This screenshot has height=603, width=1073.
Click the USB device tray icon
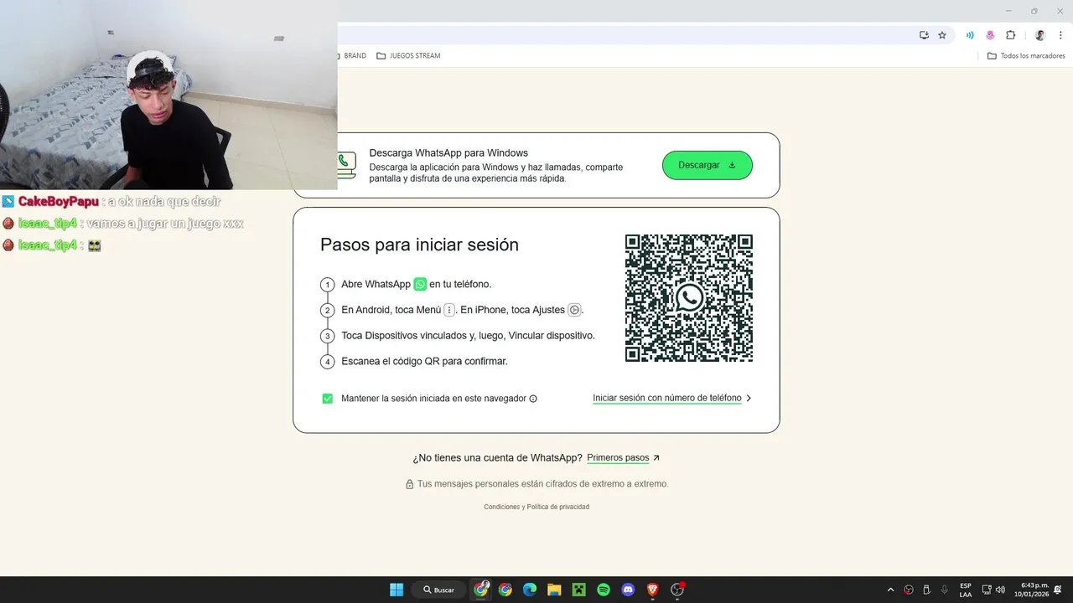coord(926,590)
